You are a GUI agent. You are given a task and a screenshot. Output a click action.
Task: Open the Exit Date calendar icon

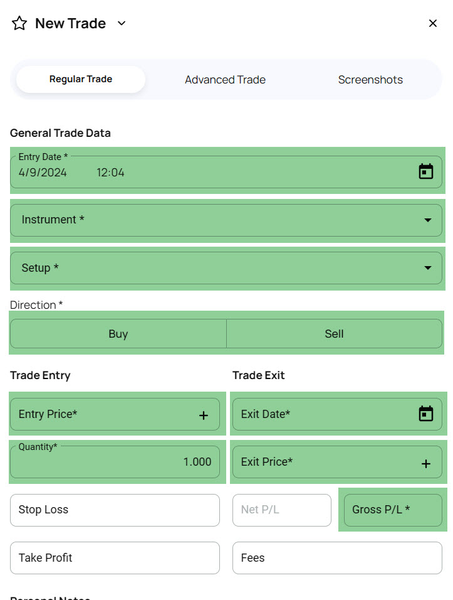tap(426, 414)
